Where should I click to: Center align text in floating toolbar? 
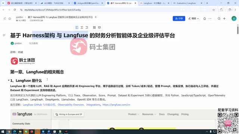pyautogui.click(x=82, y=27)
